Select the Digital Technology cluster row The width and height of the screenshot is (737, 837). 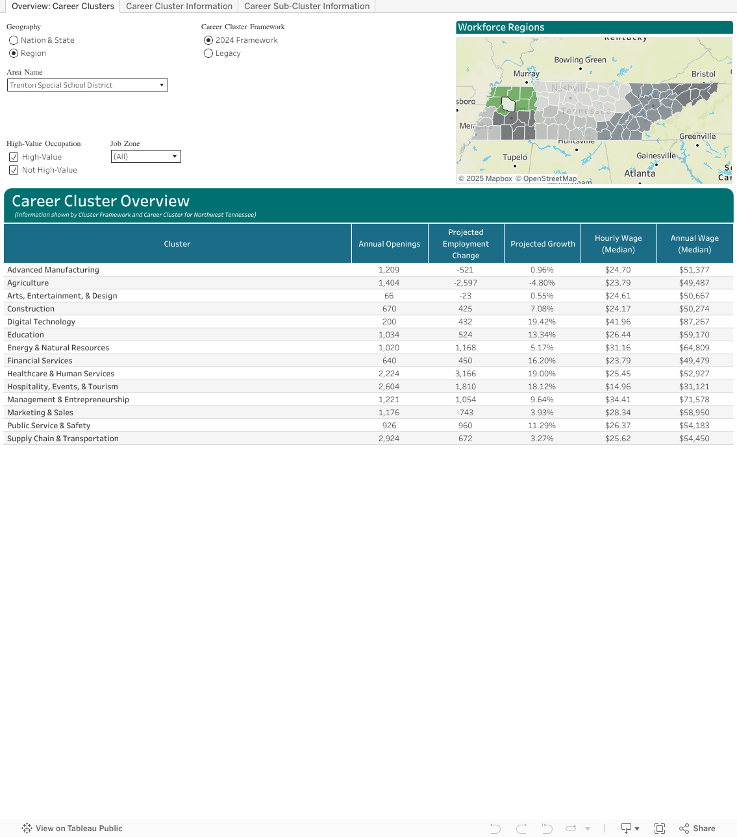368,322
